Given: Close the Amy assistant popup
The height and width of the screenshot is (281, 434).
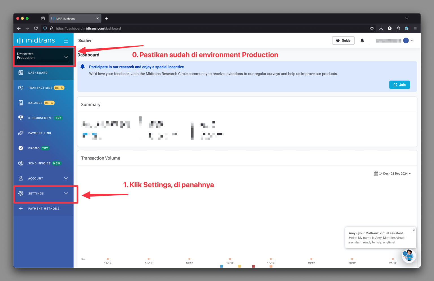Looking at the screenshot, I should click(x=414, y=230).
